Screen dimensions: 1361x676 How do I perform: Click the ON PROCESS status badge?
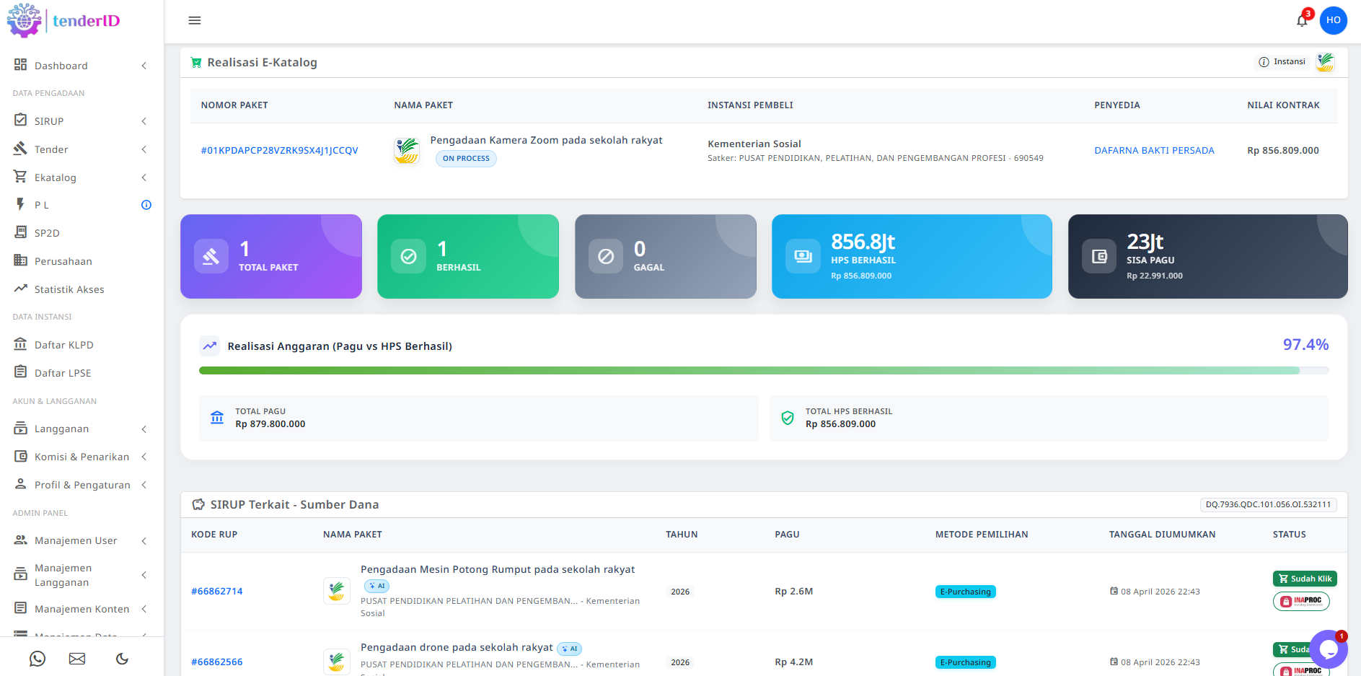(x=466, y=159)
